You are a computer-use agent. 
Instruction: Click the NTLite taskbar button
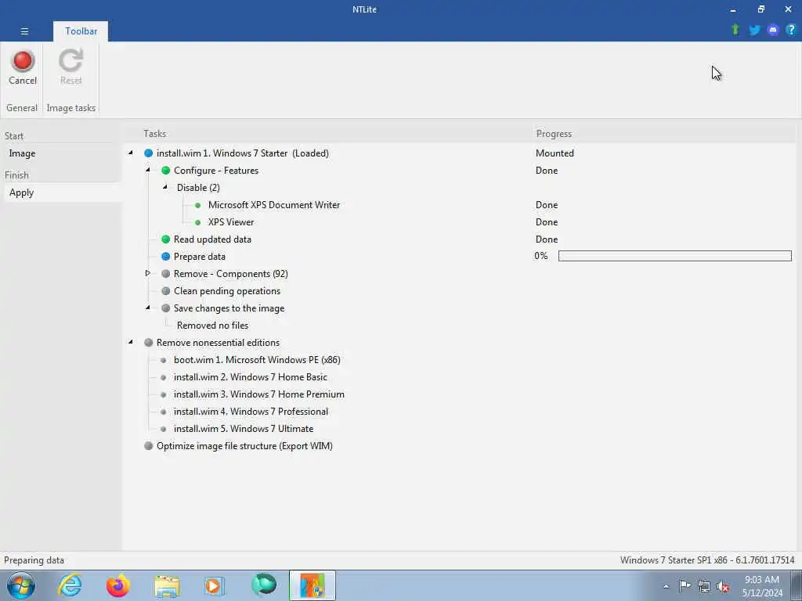tap(312, 585)
